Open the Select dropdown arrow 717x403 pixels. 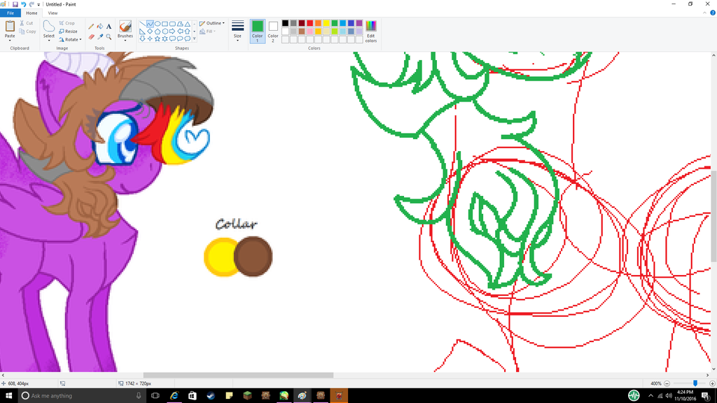[x=49, y=41]
